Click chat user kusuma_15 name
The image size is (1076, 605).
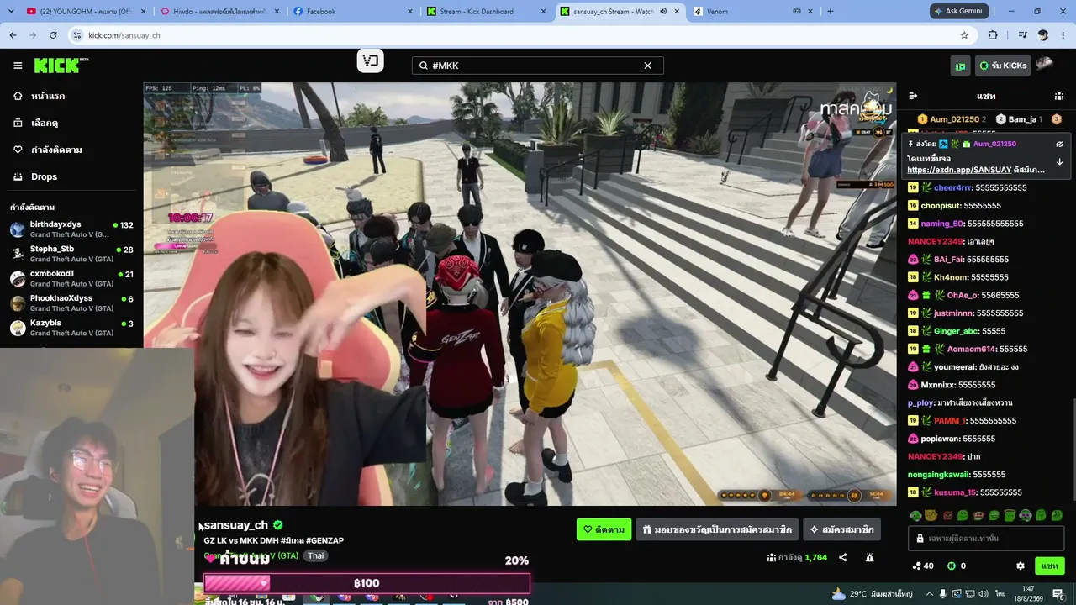click(955, 492)
